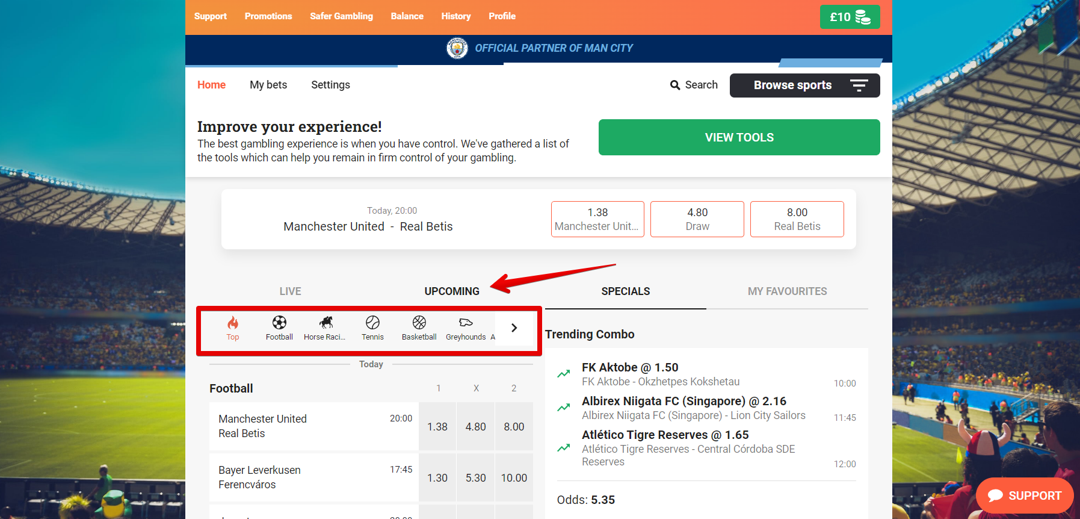Switch to the LIVE tab
This screenshot has height=519, width=1080.
coord(290,291)
